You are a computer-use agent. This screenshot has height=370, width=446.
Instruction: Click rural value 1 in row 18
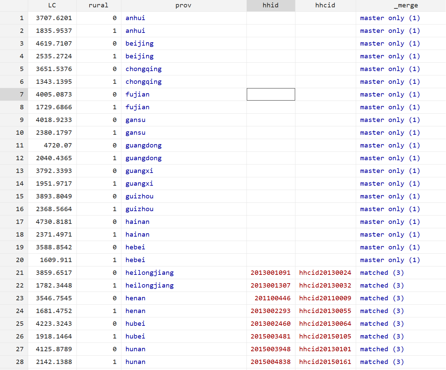(115, 235)
